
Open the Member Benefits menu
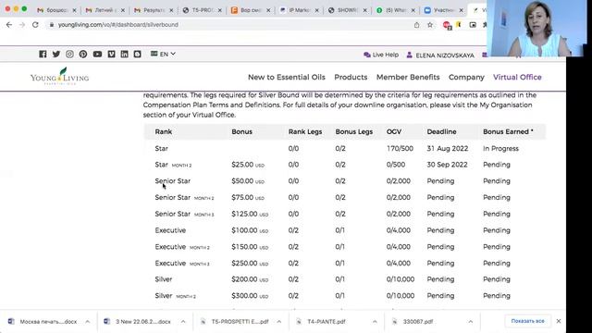coord(408,77)
